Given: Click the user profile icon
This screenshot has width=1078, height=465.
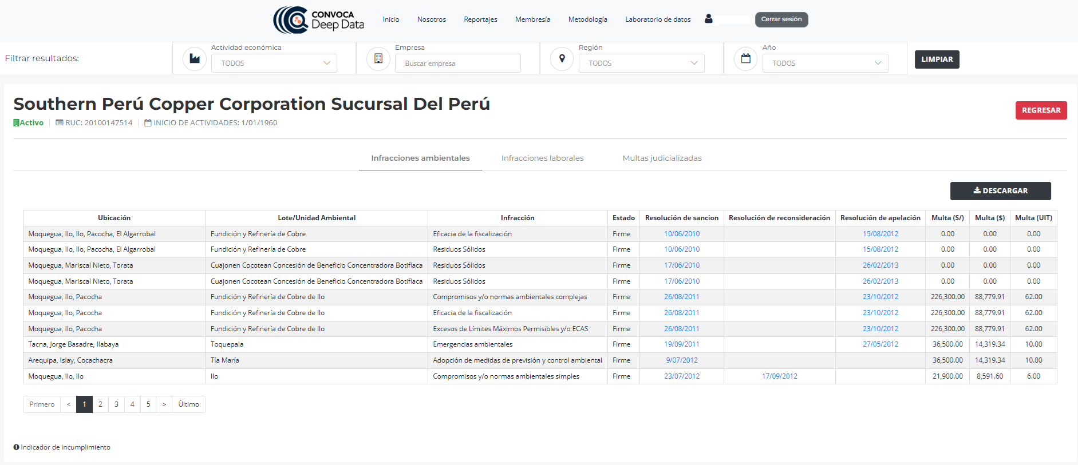Looking at the screenshot, I should tap(709, 19).
